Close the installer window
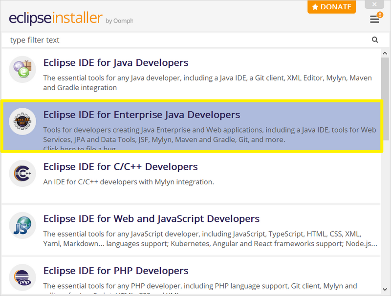 [x=374, y=4]
